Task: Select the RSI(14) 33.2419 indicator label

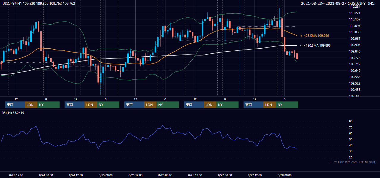Action: coord(13,113)
